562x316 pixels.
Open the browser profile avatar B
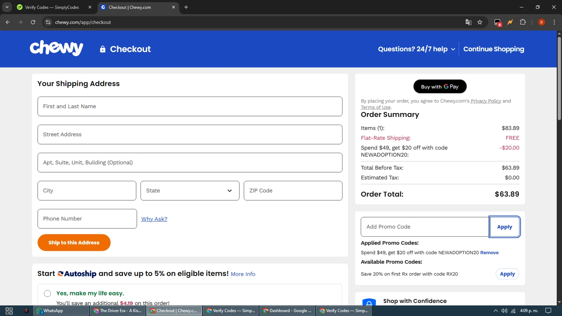point(541,22)
